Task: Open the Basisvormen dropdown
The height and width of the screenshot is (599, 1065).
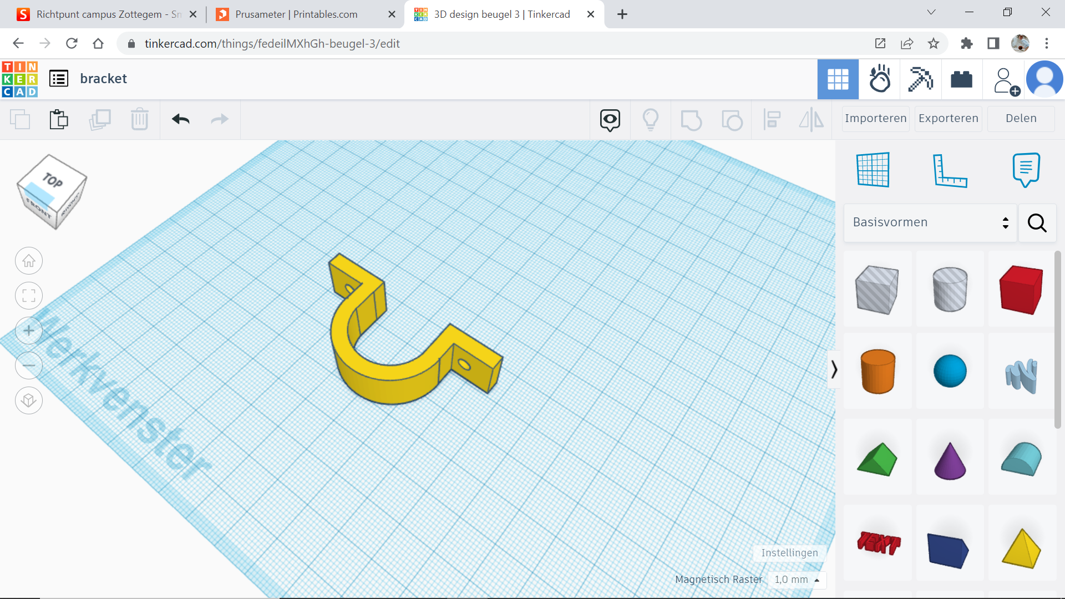Action: coord(929,222)
